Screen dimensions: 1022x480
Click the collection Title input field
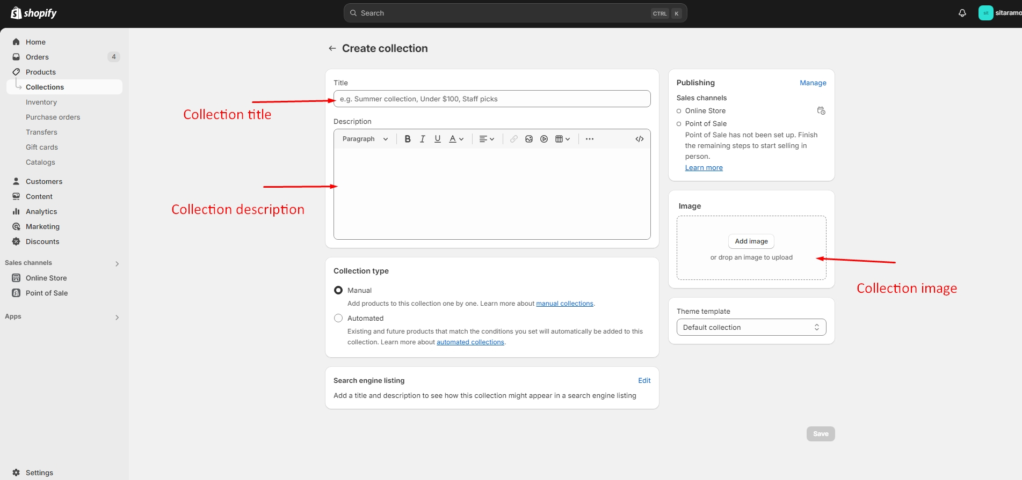[491, 99]
